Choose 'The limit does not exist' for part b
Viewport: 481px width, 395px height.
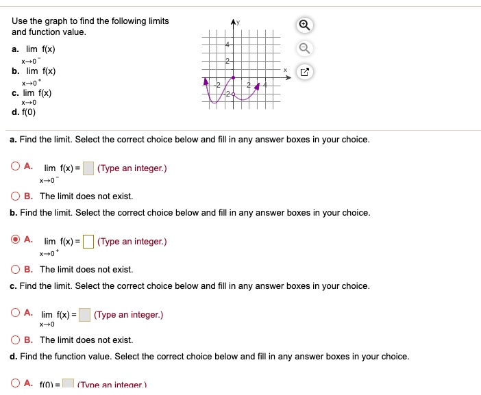(x=16, y=269)
